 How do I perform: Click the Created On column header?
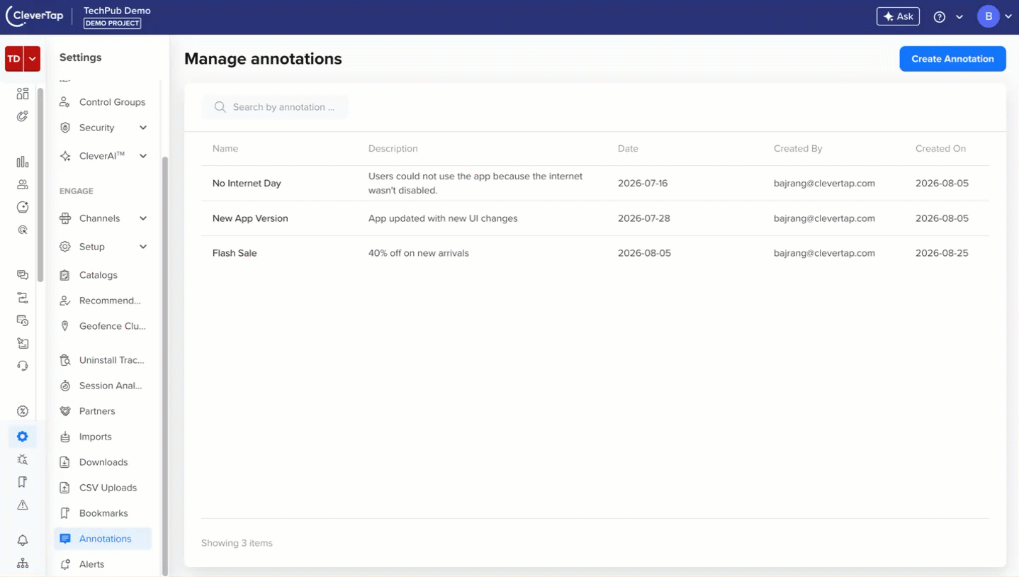pos(940,149)
